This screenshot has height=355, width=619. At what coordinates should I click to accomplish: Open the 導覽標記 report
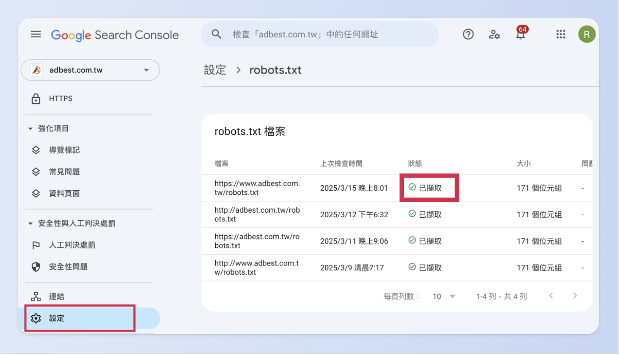point(64,150)
